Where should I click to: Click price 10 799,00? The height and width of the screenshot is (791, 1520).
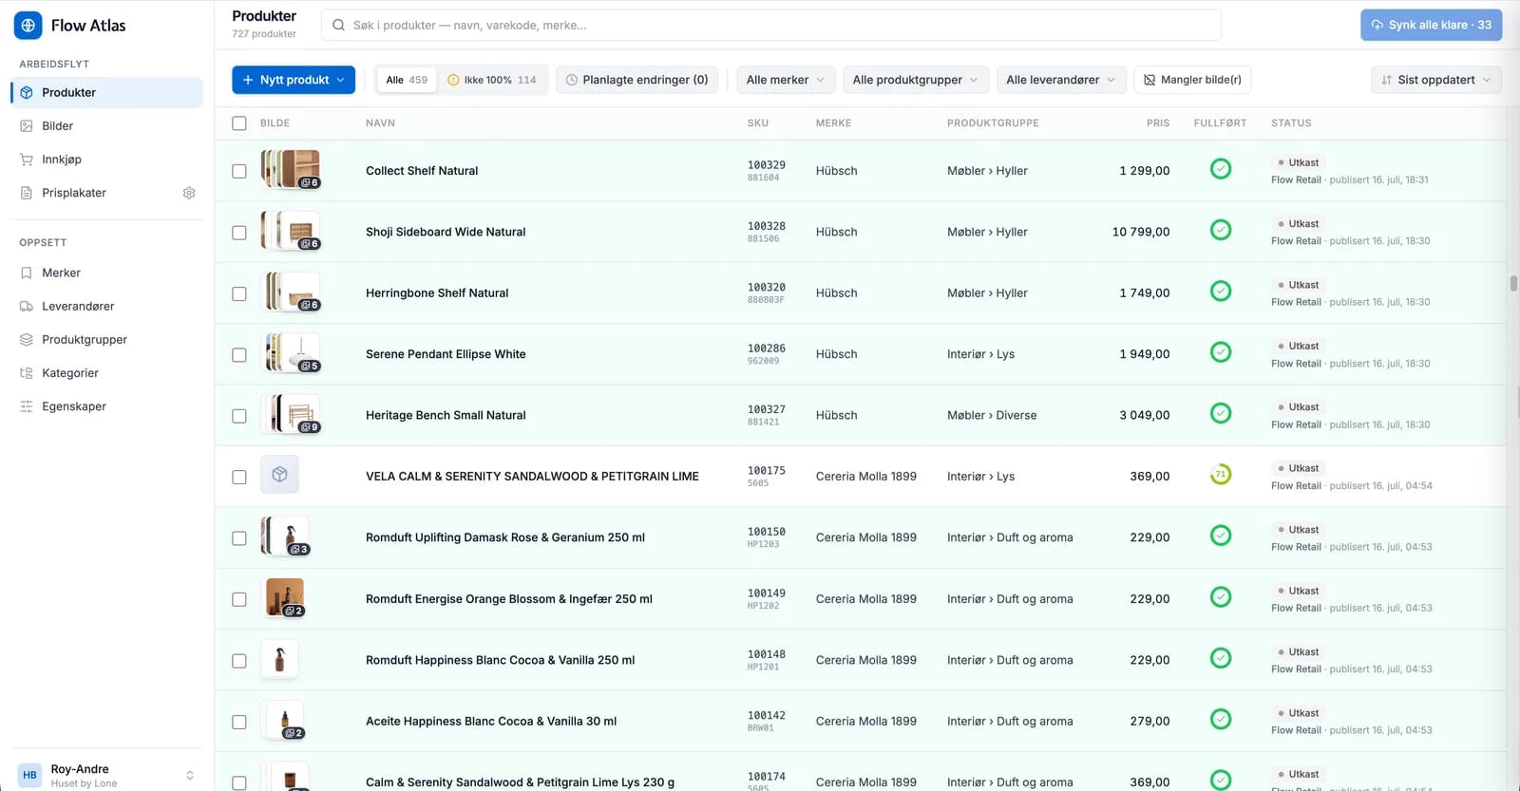pos(1141,232)
